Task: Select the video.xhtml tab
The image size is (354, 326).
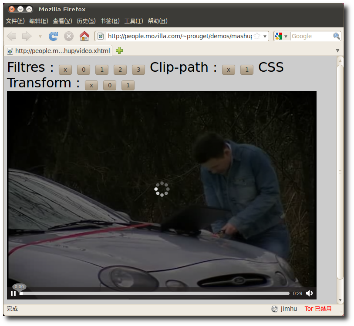Action: pyautogui.click(x=58, y=51)
